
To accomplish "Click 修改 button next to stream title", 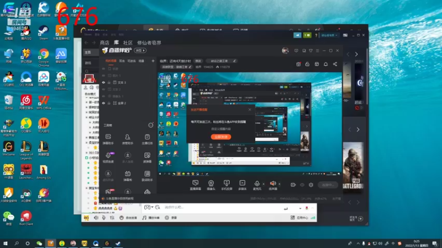I will [198, 61].
